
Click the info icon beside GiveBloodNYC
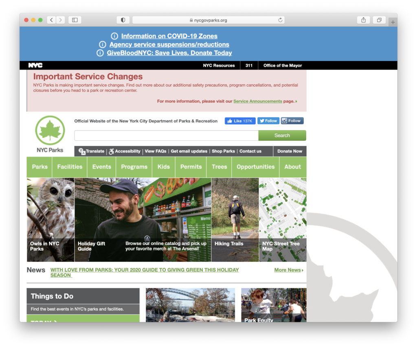click(x=100, y=53)
